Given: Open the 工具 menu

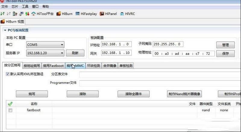Looking at the screenshot, I should click(x=25, y=7).
